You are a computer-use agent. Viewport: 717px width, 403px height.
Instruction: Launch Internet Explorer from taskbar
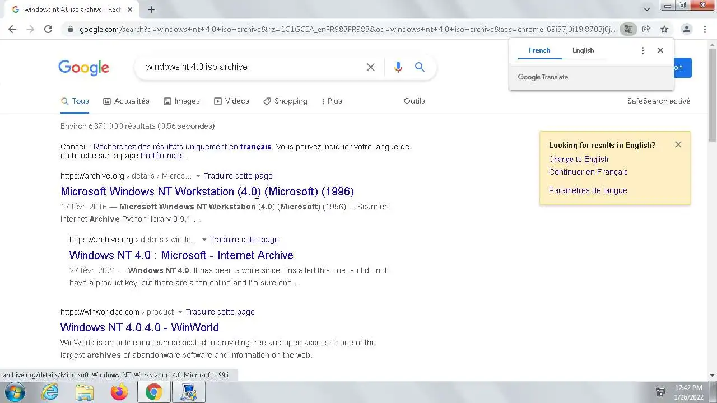(x=50, y=392)
